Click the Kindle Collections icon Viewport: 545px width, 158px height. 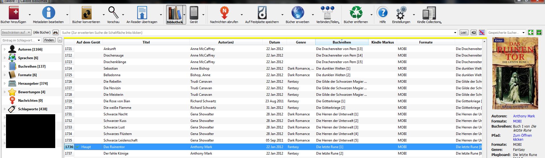pyautogui.click(x=429, y=13)
